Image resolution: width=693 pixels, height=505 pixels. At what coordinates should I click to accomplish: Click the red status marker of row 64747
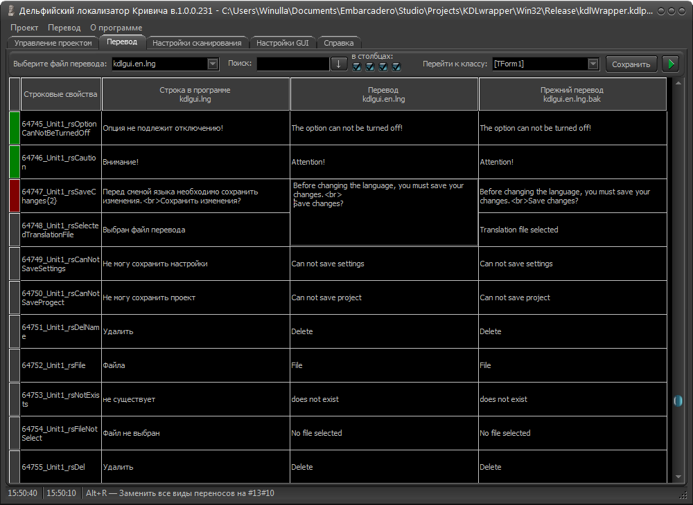15,196
